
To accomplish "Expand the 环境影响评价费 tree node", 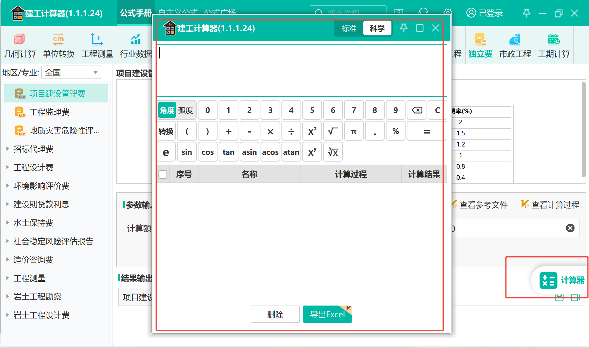I will 8,186.
